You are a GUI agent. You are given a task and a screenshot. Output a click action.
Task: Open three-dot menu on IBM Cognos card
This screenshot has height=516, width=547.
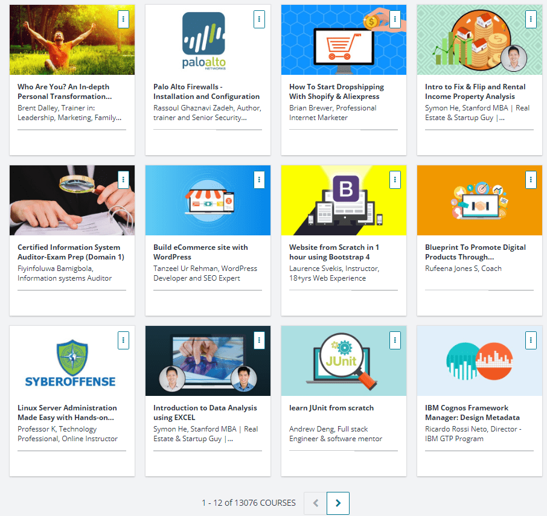(x=531, y=340)
